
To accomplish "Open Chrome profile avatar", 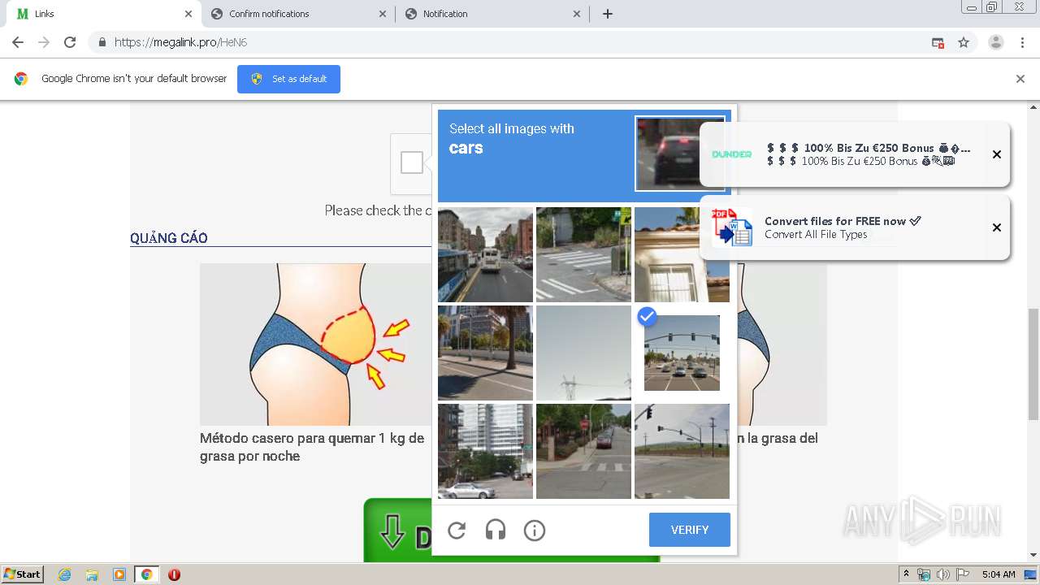I will [x=996, y=42].
